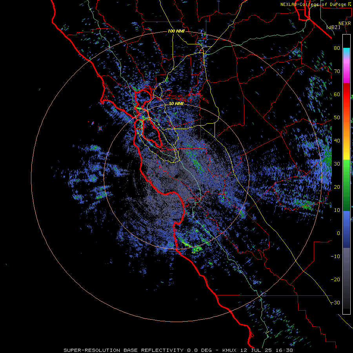
Task: Click the 100 NMI range ring label
Action: tap(176, 31)
